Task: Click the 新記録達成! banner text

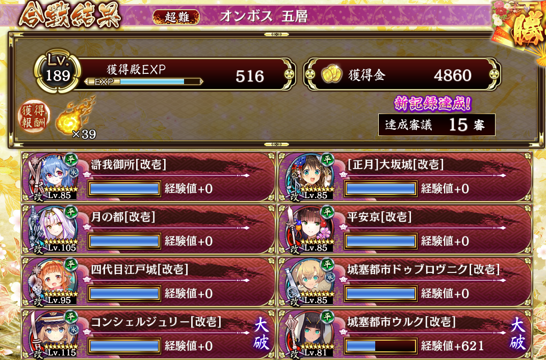Action: pos(433,104)
